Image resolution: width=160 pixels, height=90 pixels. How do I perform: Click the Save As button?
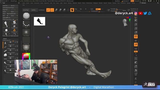(x=14, y=5)
